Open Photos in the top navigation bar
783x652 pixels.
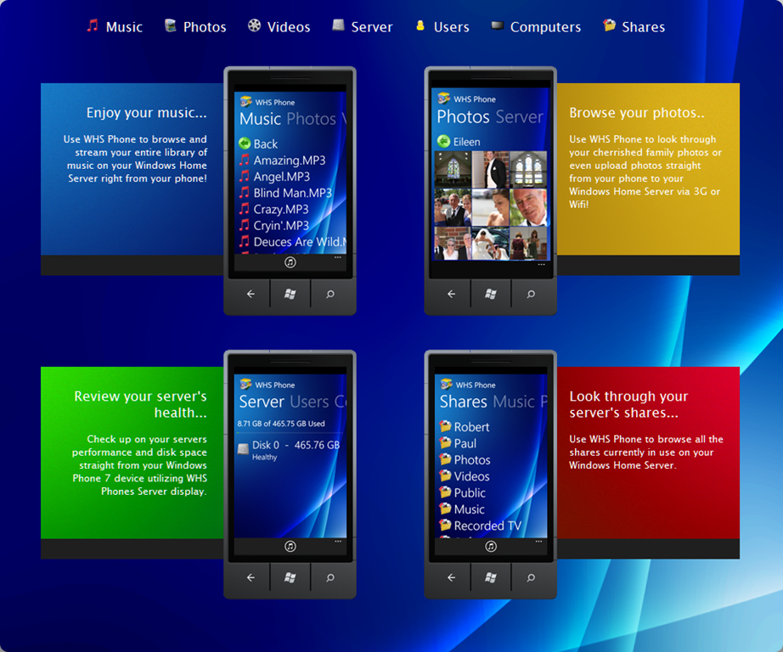tap(195, 26)
